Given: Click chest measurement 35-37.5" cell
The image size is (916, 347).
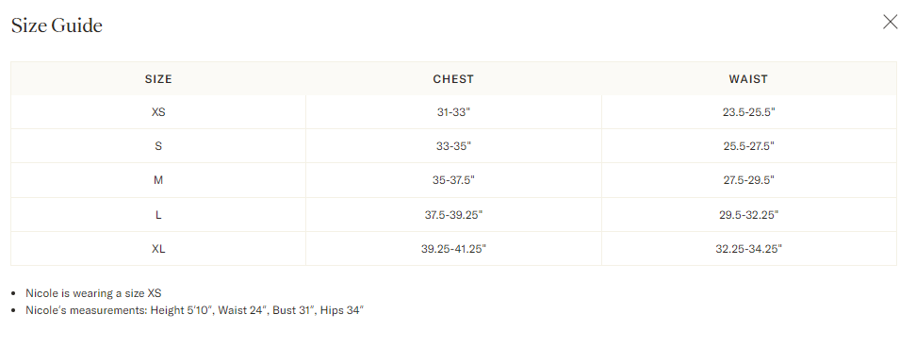Looking at the screenshot, I should coord(453,180).
